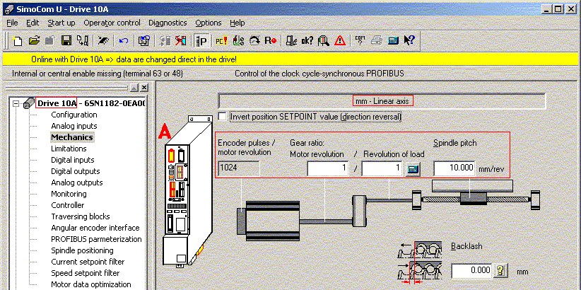Click the context help arrow icon
The height and width of the screenshot is (290, 581).
click(409, 40)
